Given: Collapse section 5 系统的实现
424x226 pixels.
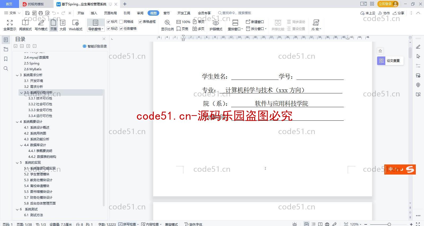Looking at the screenshot, I should (17, 163).
